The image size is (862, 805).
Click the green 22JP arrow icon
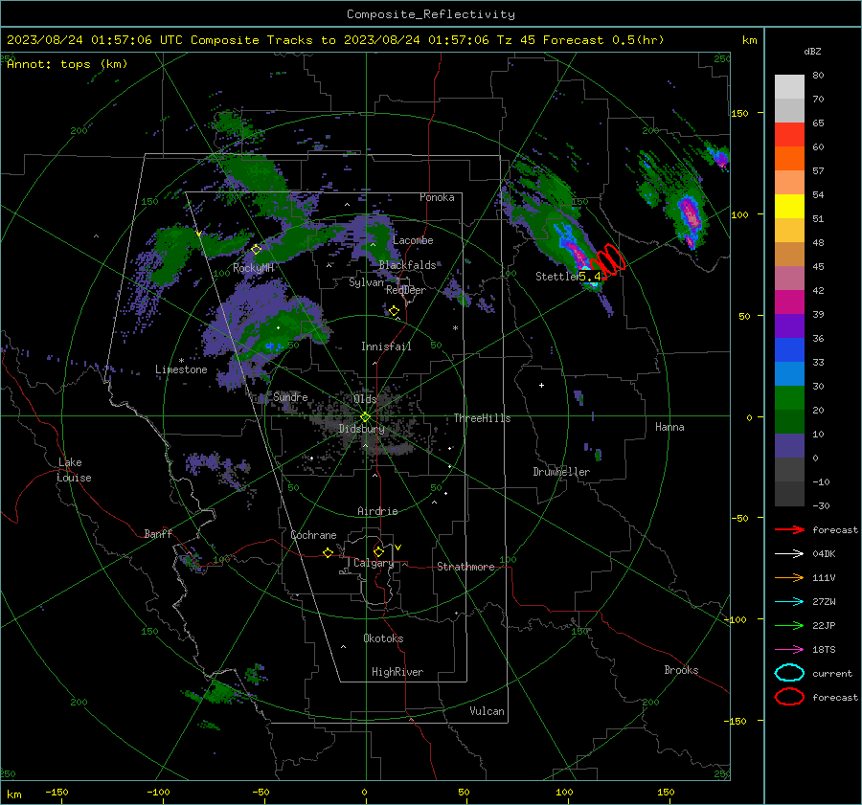click(x=789, y=625)
